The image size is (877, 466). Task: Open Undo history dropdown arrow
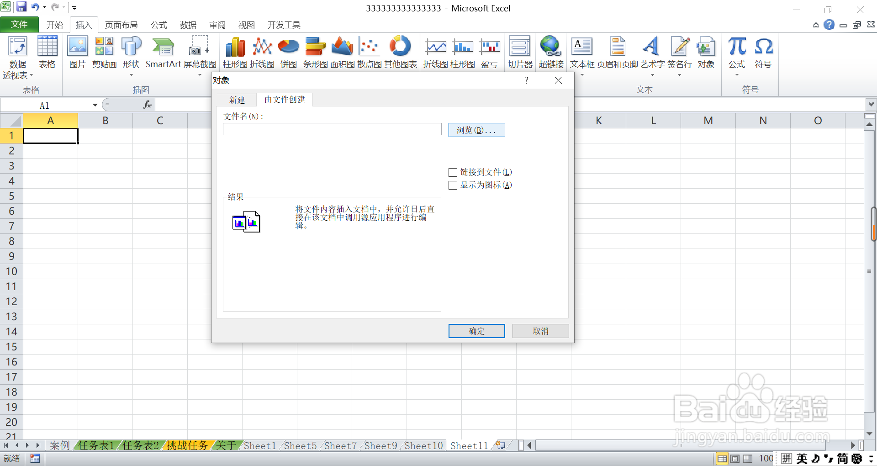click(x=44, y=7)
